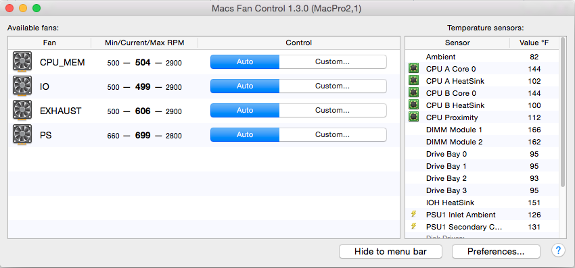Select the EXHAUST fan icon

[x=22, y=110]
